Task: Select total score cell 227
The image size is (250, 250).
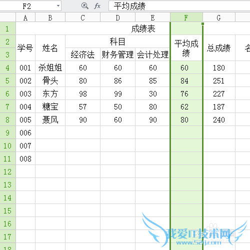Action: point(219,93)
